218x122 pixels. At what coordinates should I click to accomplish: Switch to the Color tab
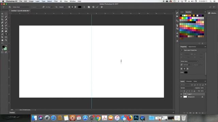point(182,12)
